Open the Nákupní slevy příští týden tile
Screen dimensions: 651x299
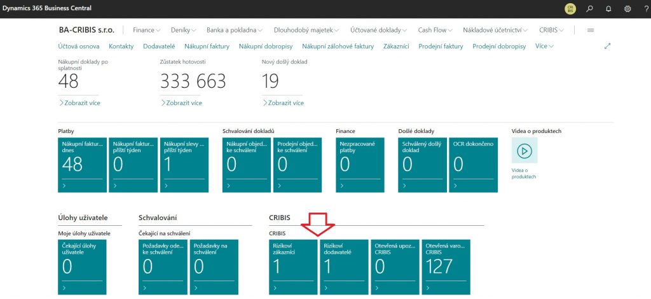coord(184,165)
